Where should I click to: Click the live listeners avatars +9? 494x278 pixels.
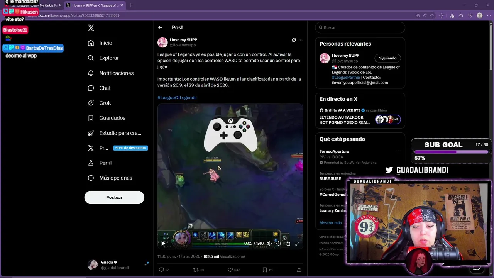(388, 119)
